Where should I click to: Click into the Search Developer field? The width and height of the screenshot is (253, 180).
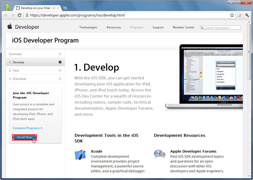tap(220, 28)
